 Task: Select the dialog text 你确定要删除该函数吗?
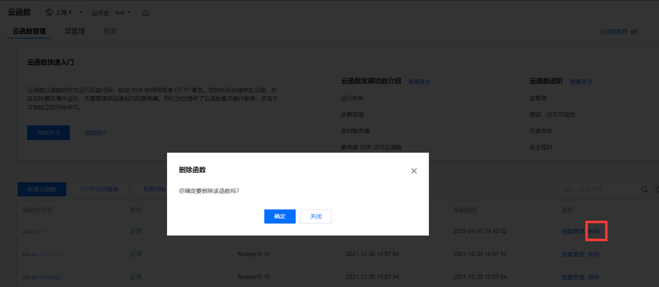click(209, 191)
